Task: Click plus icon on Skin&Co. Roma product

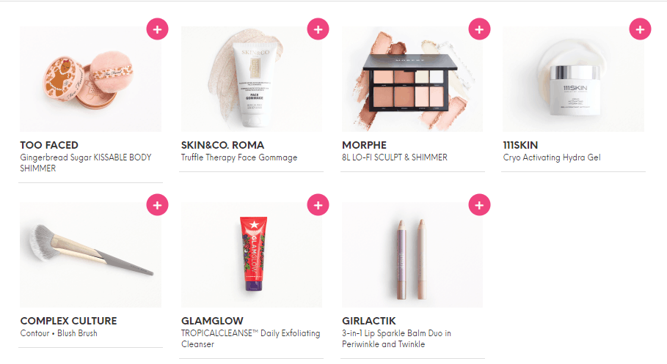Action: pos(318,29)
